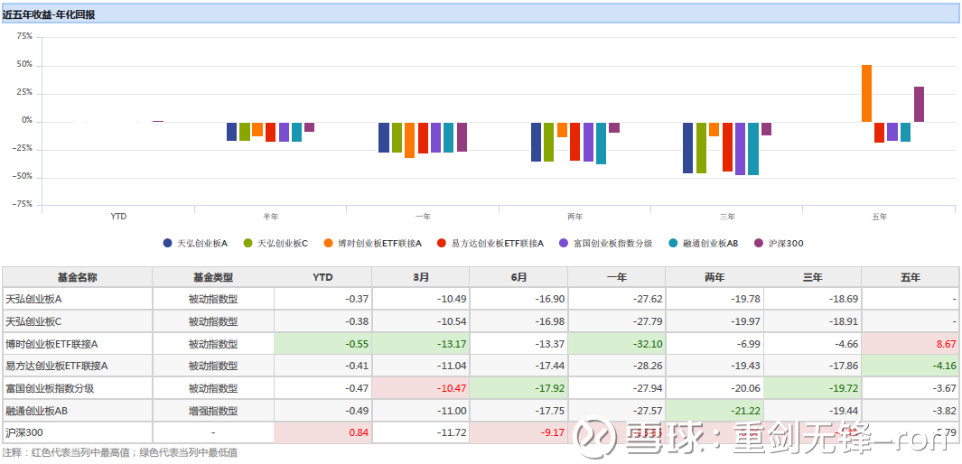Click the 博时创业板ETF联接A legend label
The image size is (962, 464).
pos(379,244)
